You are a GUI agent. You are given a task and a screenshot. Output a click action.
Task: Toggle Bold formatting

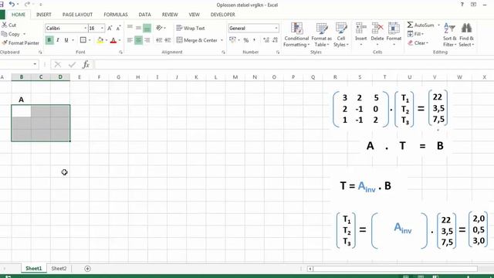tap(49, 40)
